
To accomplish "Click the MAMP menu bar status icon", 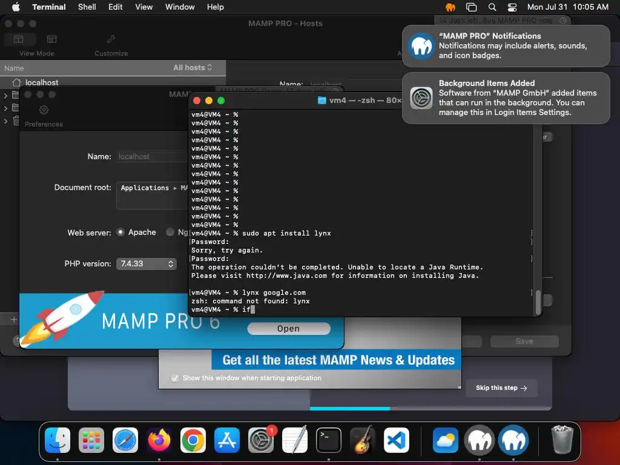I will click(450, 7).
